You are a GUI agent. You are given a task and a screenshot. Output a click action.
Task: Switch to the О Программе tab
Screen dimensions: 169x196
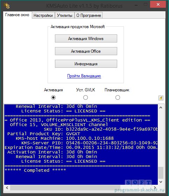click(89, 15)
